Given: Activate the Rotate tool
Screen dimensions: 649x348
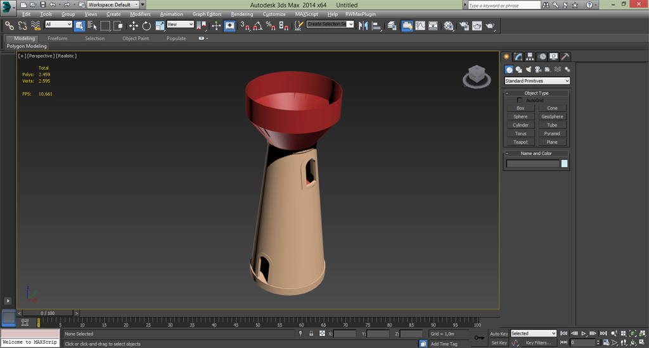Looking at the screenshot, I should [x=146, y=26].
